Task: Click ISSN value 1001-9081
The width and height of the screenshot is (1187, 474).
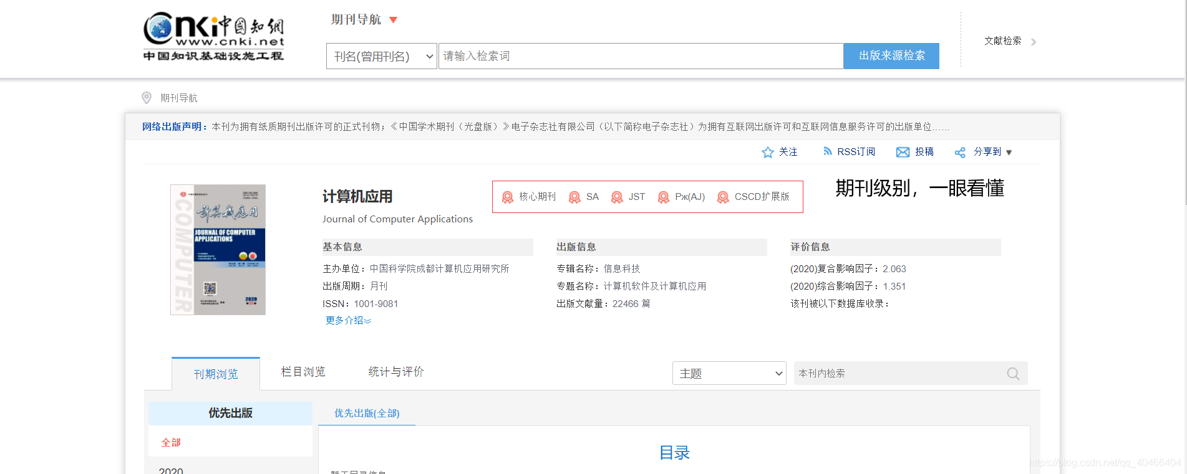Action: (x=376, y=304)
